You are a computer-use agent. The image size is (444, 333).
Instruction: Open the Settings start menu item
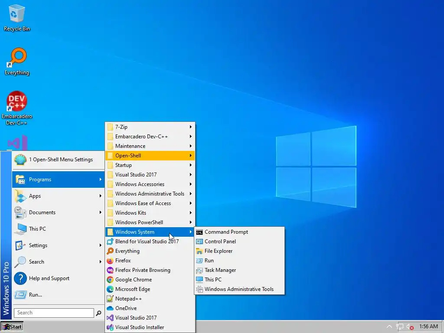[x=58, y=245]
